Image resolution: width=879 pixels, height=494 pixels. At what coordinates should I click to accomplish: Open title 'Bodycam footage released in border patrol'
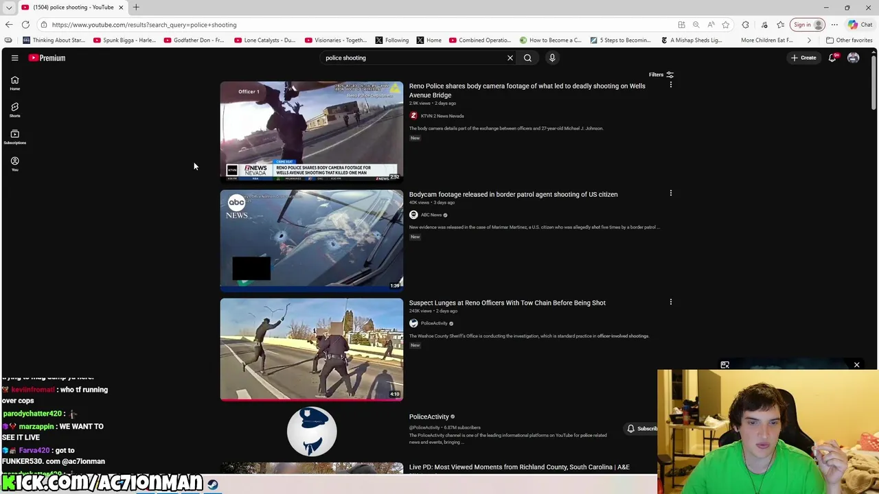point(513,194)
